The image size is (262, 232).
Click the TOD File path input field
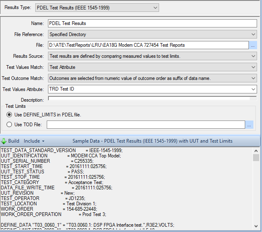pos(146,125)
